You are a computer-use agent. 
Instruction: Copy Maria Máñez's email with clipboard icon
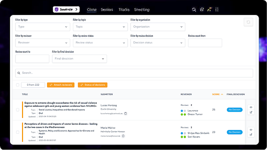(123, 136)
